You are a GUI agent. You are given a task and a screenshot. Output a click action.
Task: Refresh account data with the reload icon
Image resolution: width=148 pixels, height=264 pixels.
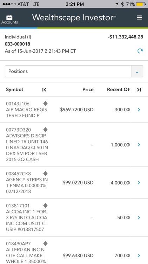click(140, 51)
